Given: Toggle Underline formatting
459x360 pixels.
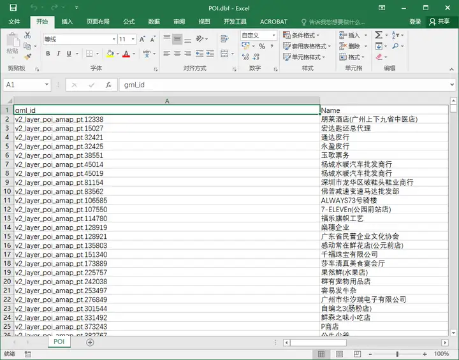Looking at the screenshot, I should [69, 54].
